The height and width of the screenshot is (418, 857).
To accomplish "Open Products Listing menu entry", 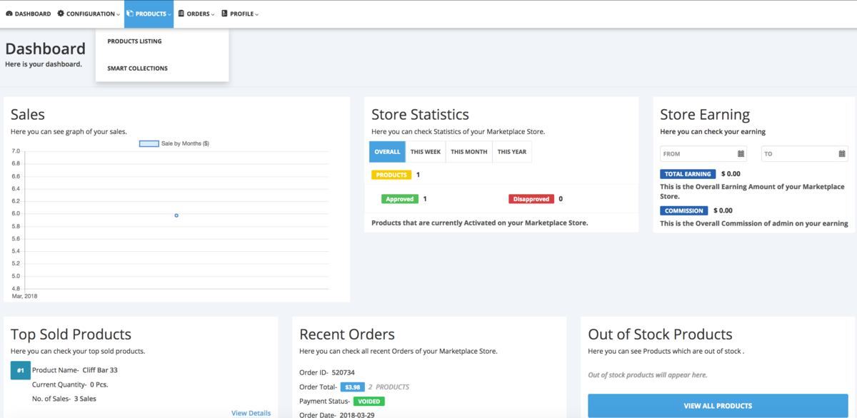I will coord(134,41).
